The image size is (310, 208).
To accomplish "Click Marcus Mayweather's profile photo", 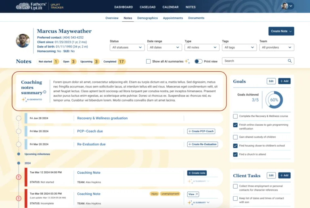I will pos(23,41).
